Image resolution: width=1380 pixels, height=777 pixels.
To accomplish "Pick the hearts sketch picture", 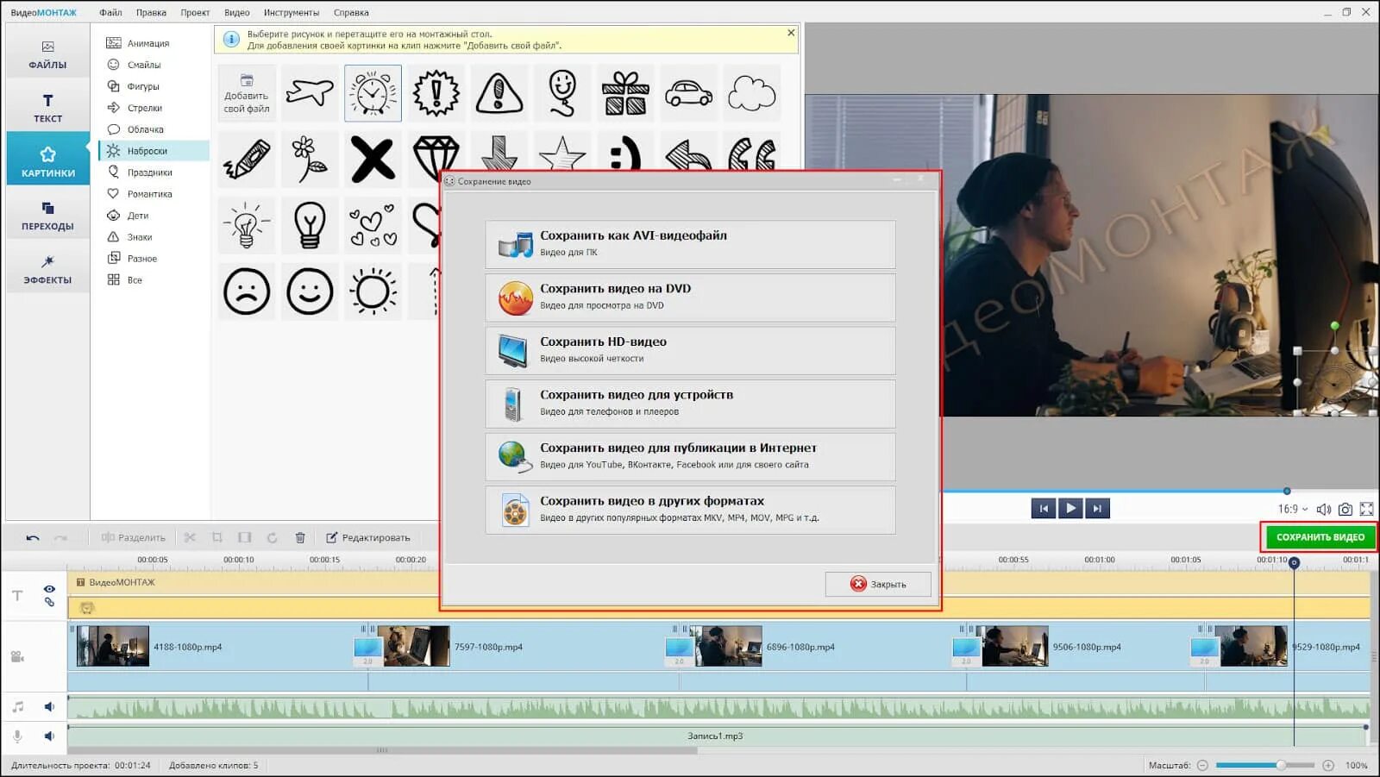I will 373,225.
